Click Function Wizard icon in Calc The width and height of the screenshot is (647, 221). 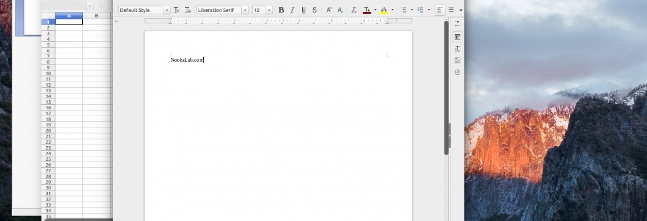[x=102, y=6]
